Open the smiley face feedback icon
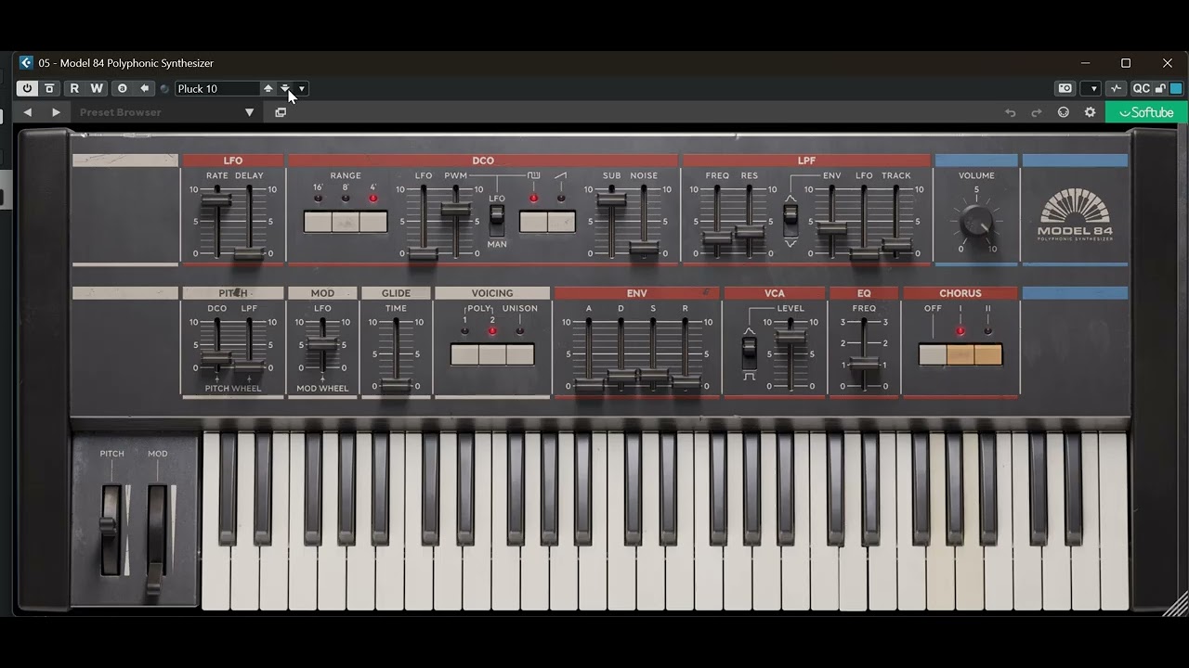 [1064, 112]
